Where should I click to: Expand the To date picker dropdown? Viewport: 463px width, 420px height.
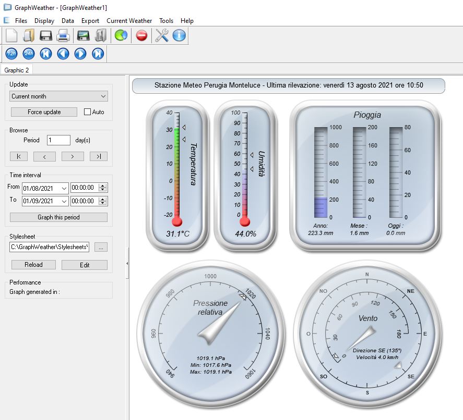coord(64,201)
